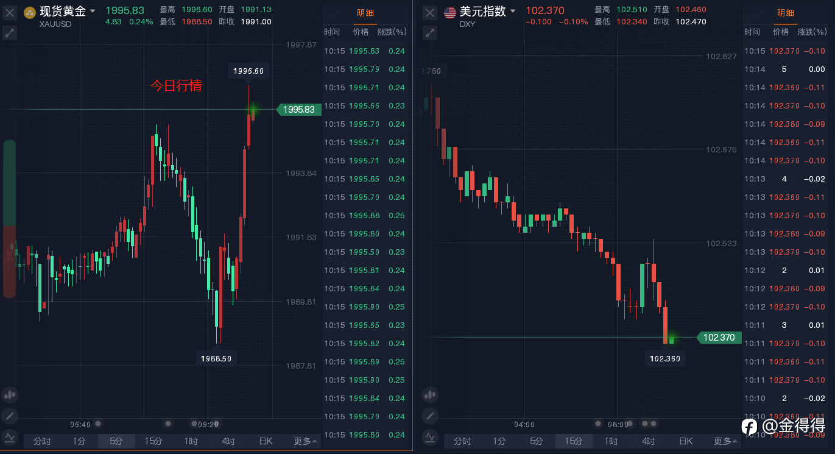The height and width of the screenshot is (454, 835).
Task: Click the 分时 button on DXY chart
Action: tap(462, 441)
